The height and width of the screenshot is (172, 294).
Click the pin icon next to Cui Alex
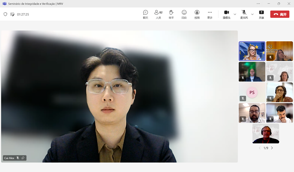23,158
